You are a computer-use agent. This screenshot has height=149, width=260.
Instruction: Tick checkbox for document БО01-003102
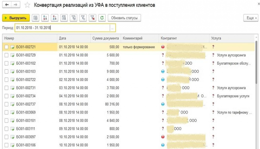[7, 63]
